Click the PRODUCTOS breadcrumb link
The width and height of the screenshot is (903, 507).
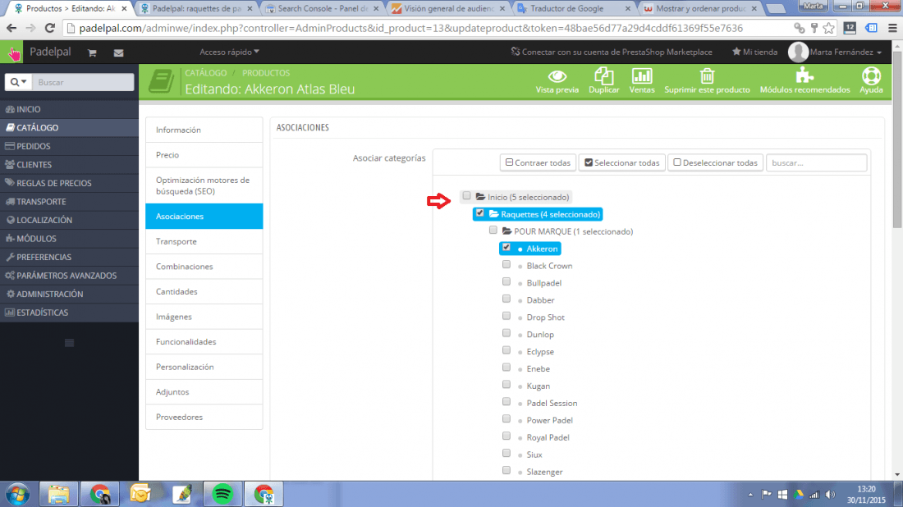point(266,73)
